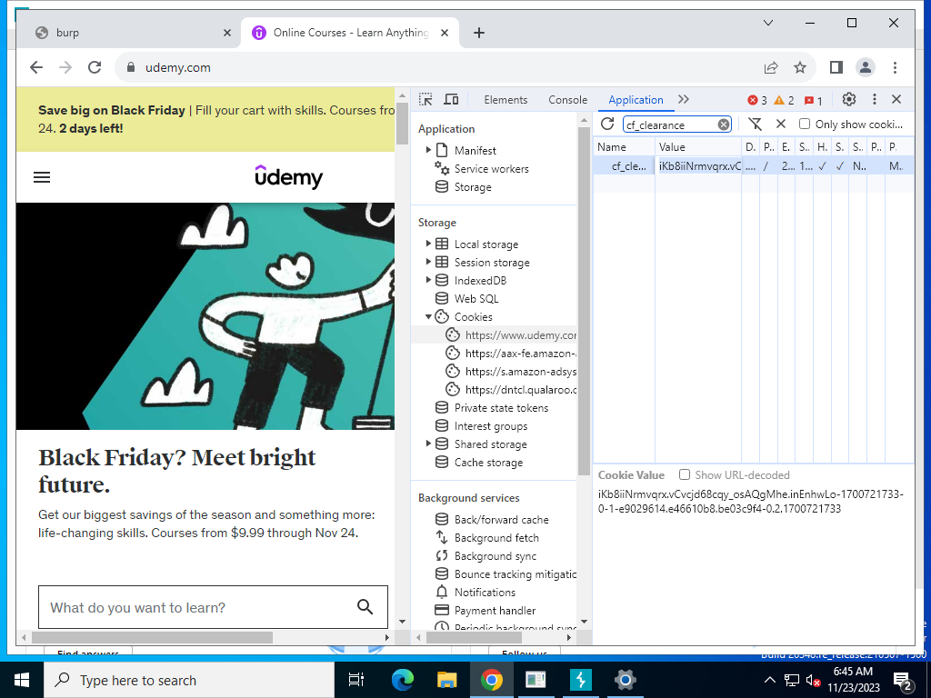Image resolution: width=931 pixels, height=698 pixels.
Task: Open Web SQL storage item
Action: pyautogui.click(x=476, y=298)
